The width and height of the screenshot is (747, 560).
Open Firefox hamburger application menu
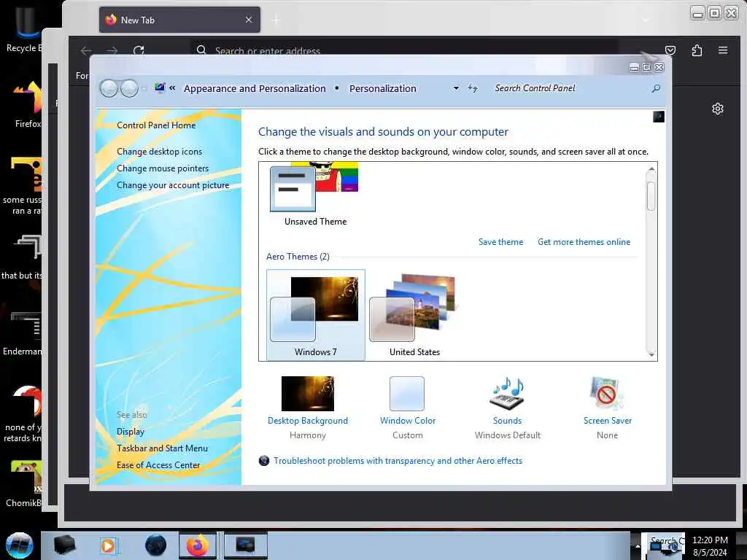pyautogui.click(x=723, y=50)
